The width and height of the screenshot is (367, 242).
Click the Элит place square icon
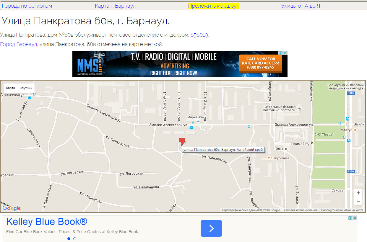click(286, 149)
